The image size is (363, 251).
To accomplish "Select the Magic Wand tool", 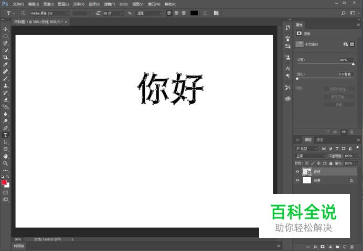I will coord(6,50).
